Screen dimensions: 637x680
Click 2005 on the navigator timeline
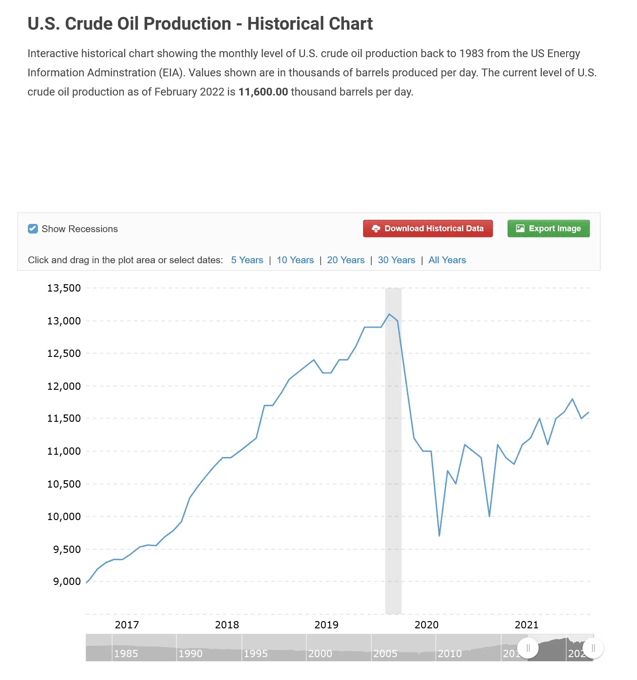coord(385,653)
